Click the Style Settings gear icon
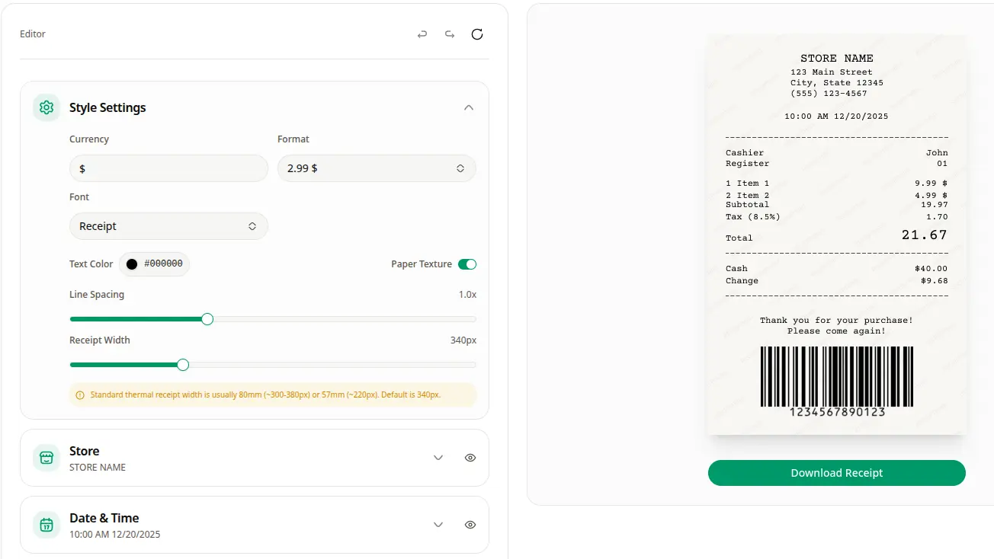The width and height of the screenshot is (994, 559). coord(46,107)
